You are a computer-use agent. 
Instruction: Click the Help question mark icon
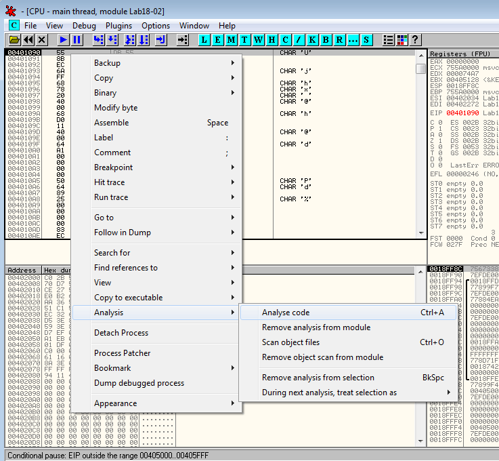click(415, 40)
